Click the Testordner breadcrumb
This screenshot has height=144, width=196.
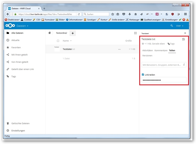coord(61,33)
